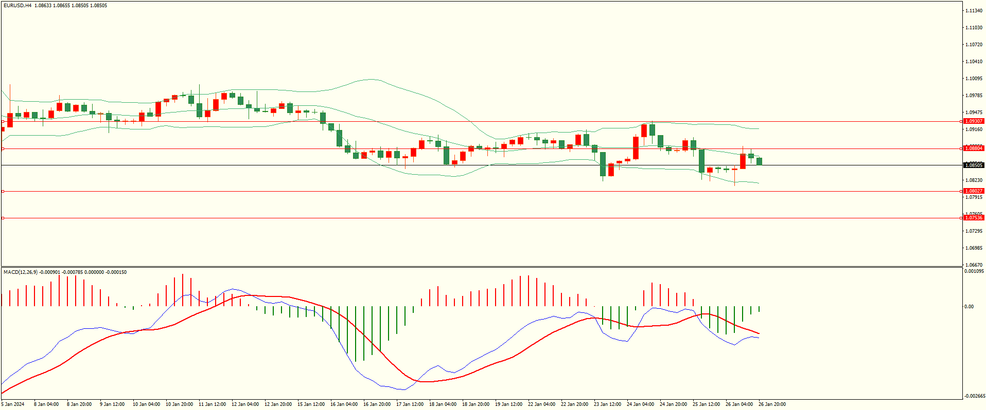Click the 25 Jan 12:00 time label

(x=706, y=404)
